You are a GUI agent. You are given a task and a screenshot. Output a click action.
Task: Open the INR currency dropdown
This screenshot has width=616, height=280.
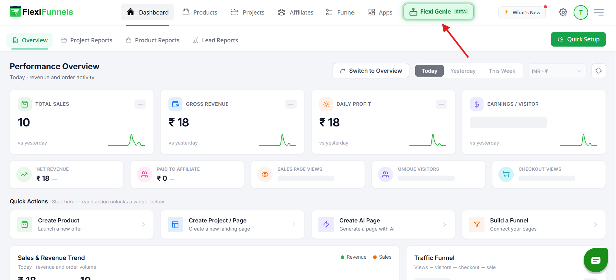(x=557, y=71)
